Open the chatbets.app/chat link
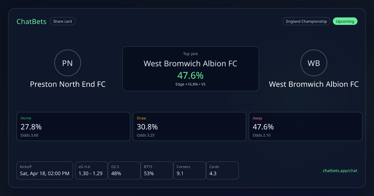The width and height of the screenshot is (374, 196). [x=340, y=170]
